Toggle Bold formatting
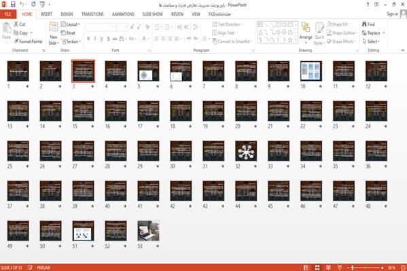The height and width of the screenshot is (271, 407). (88, 39)
